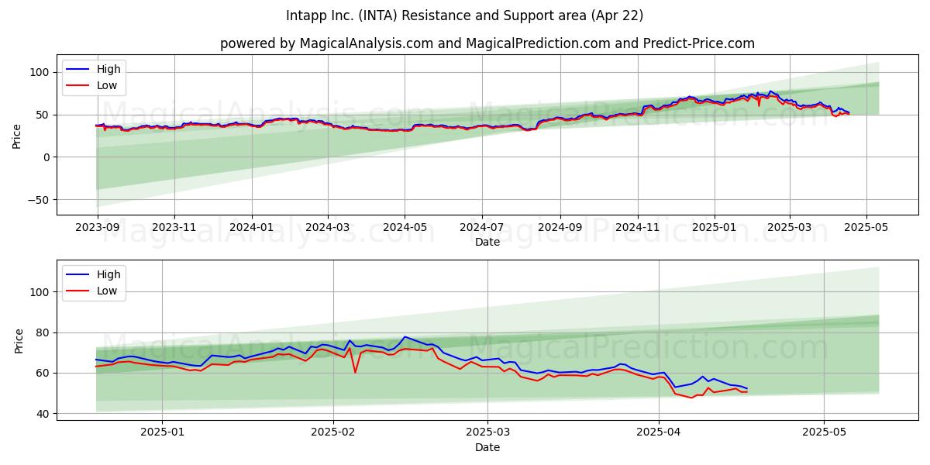Click the upper chart x-axis label '2025-05'

coord(866,228)
